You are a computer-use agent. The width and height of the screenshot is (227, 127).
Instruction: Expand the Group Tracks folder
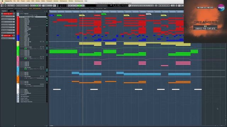click(x=18, y=98)
